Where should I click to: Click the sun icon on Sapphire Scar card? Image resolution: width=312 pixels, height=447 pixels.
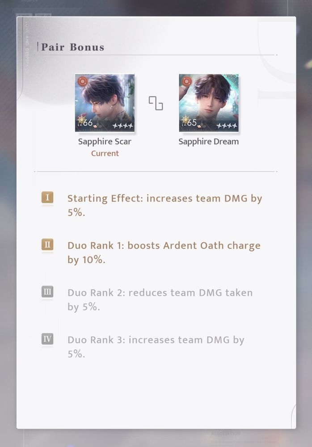[81, 120]
